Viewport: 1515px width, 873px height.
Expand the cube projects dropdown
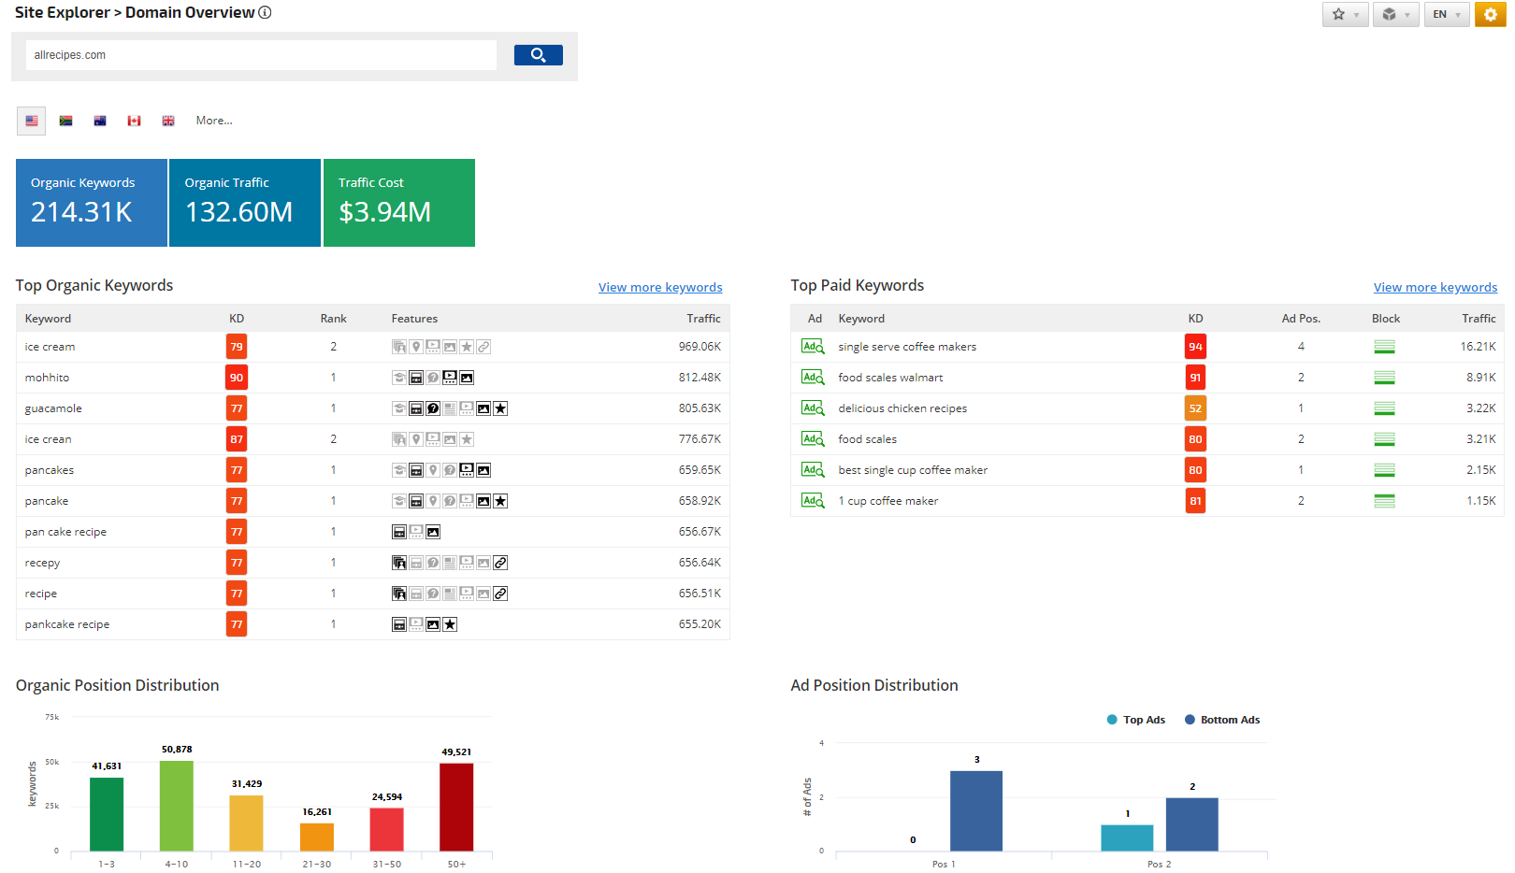point(1395,14)
